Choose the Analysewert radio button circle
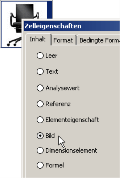This screenshot has width=120, height=178. (40, 88)
